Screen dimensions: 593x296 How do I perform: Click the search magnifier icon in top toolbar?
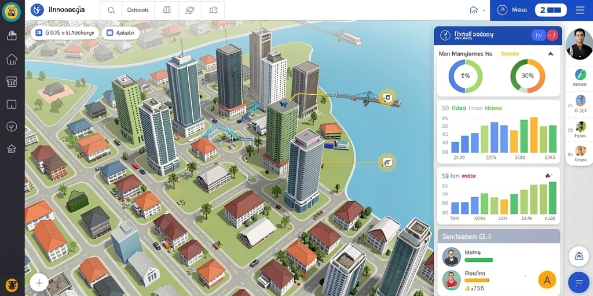coord(111,10)
